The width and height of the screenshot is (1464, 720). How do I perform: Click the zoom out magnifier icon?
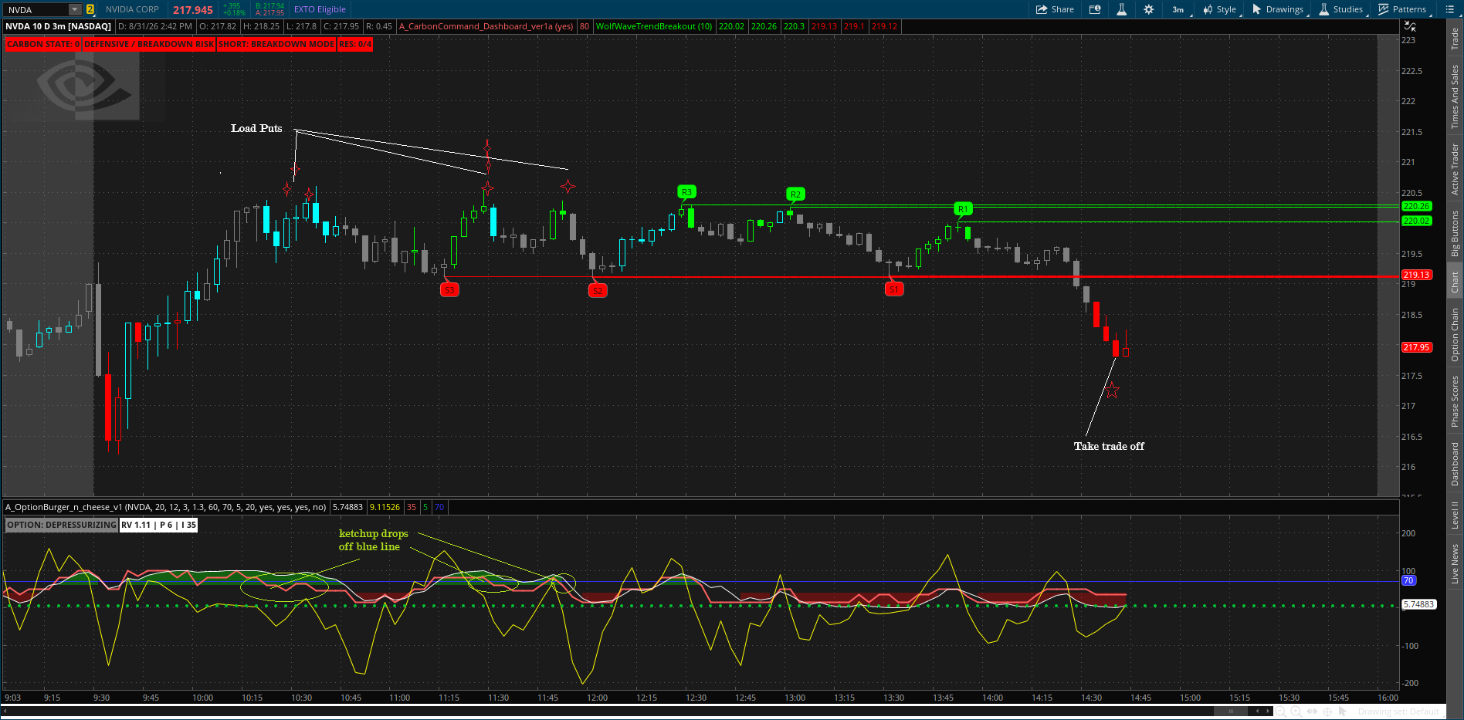point(1280,712)
